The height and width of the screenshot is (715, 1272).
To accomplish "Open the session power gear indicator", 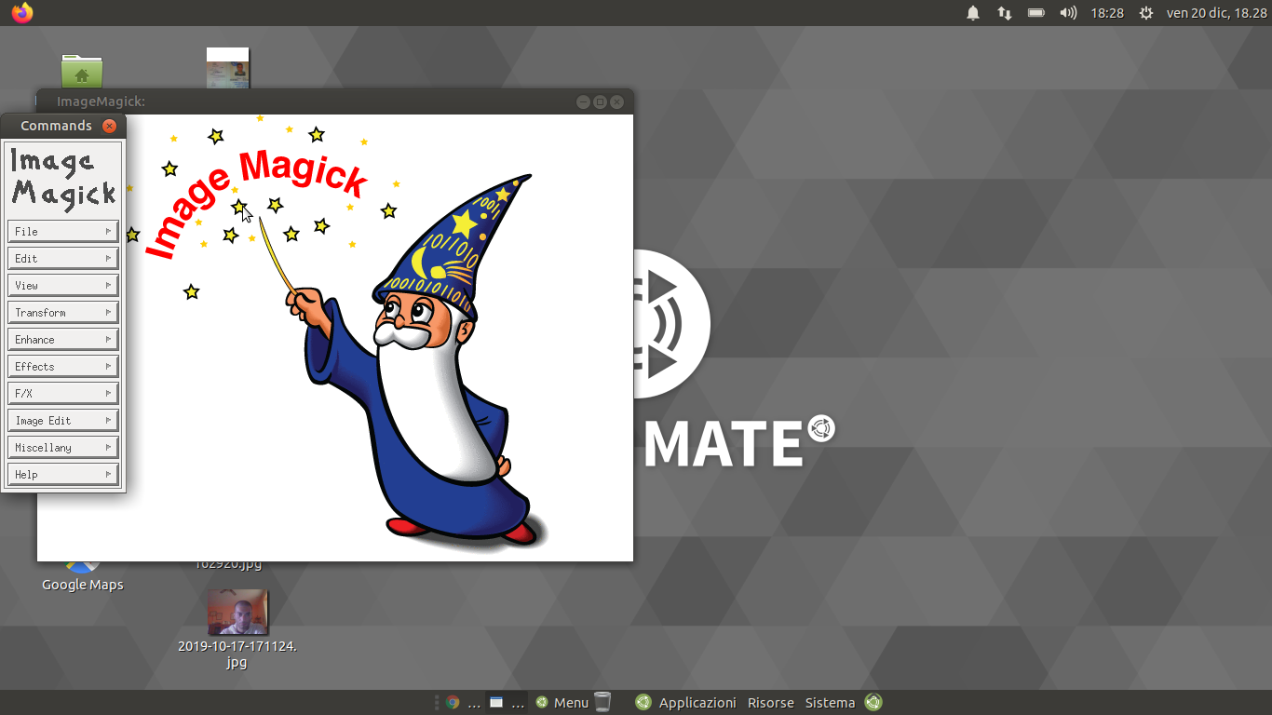I will pos(1146,13).
